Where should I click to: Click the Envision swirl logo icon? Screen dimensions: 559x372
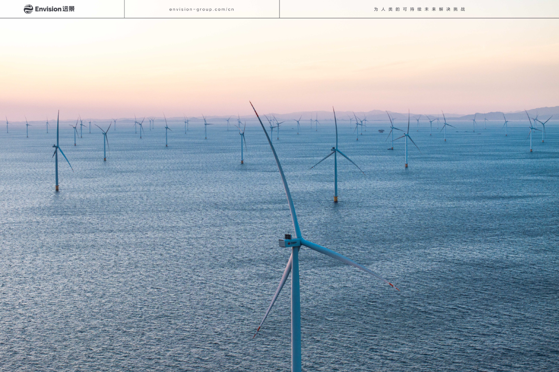point(28,9)
